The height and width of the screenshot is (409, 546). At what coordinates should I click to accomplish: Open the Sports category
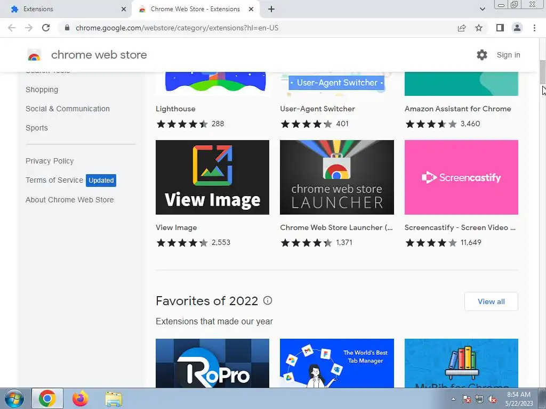tap(37, 128)
